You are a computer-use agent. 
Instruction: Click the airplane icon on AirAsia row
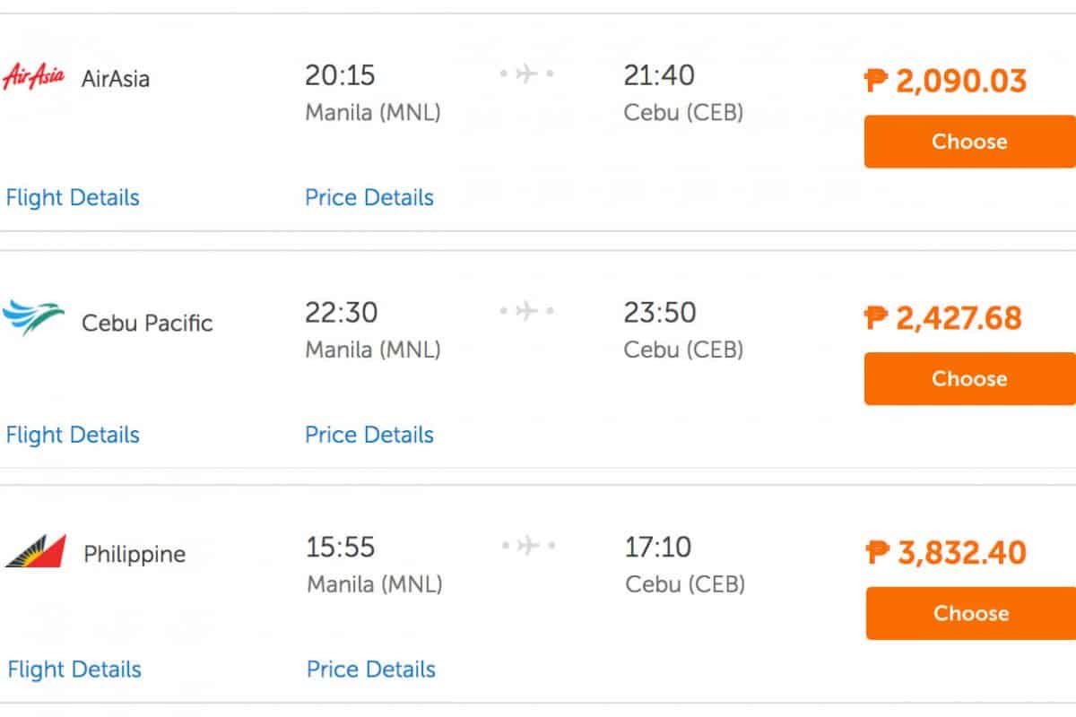pyautogui.click(x=527, y=73)
